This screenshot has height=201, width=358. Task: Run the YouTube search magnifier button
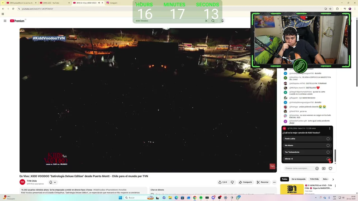click(213, 21)
